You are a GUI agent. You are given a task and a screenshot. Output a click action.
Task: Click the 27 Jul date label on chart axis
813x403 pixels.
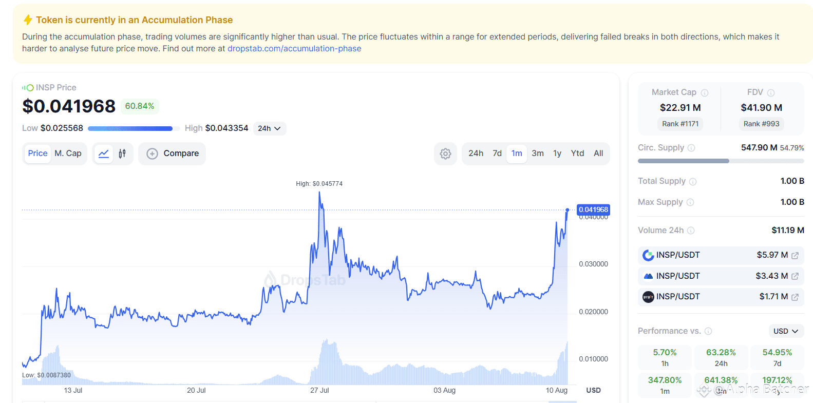[x=319, y=390]
